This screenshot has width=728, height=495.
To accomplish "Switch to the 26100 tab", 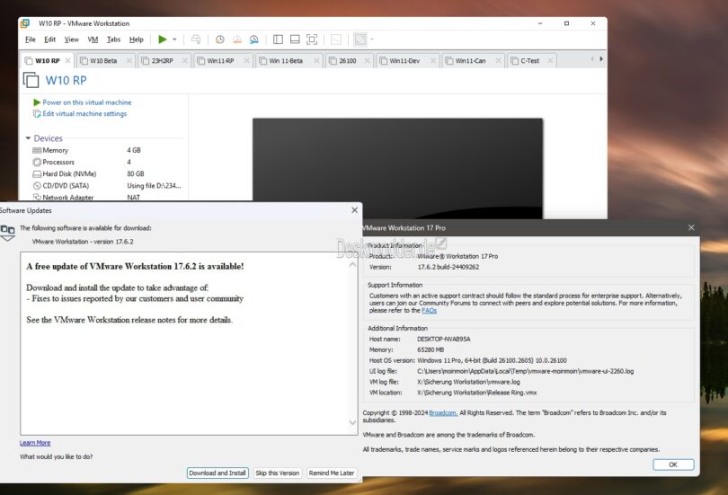I will pos(347,61).
